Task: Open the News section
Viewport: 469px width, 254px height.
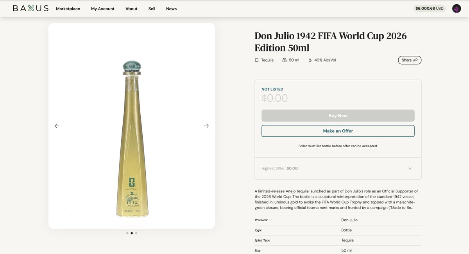Action: (x=171, y=9)
